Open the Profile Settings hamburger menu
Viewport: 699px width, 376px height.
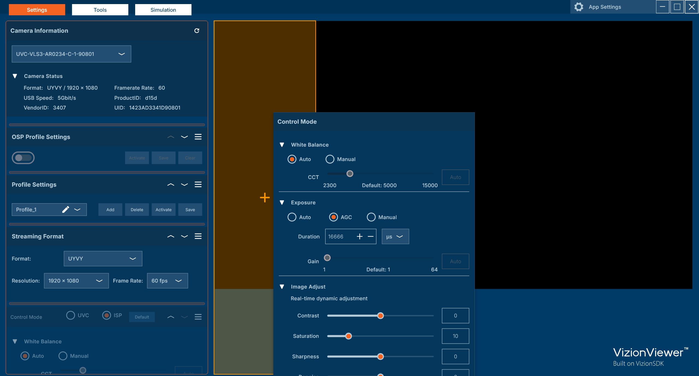point(198,184)
